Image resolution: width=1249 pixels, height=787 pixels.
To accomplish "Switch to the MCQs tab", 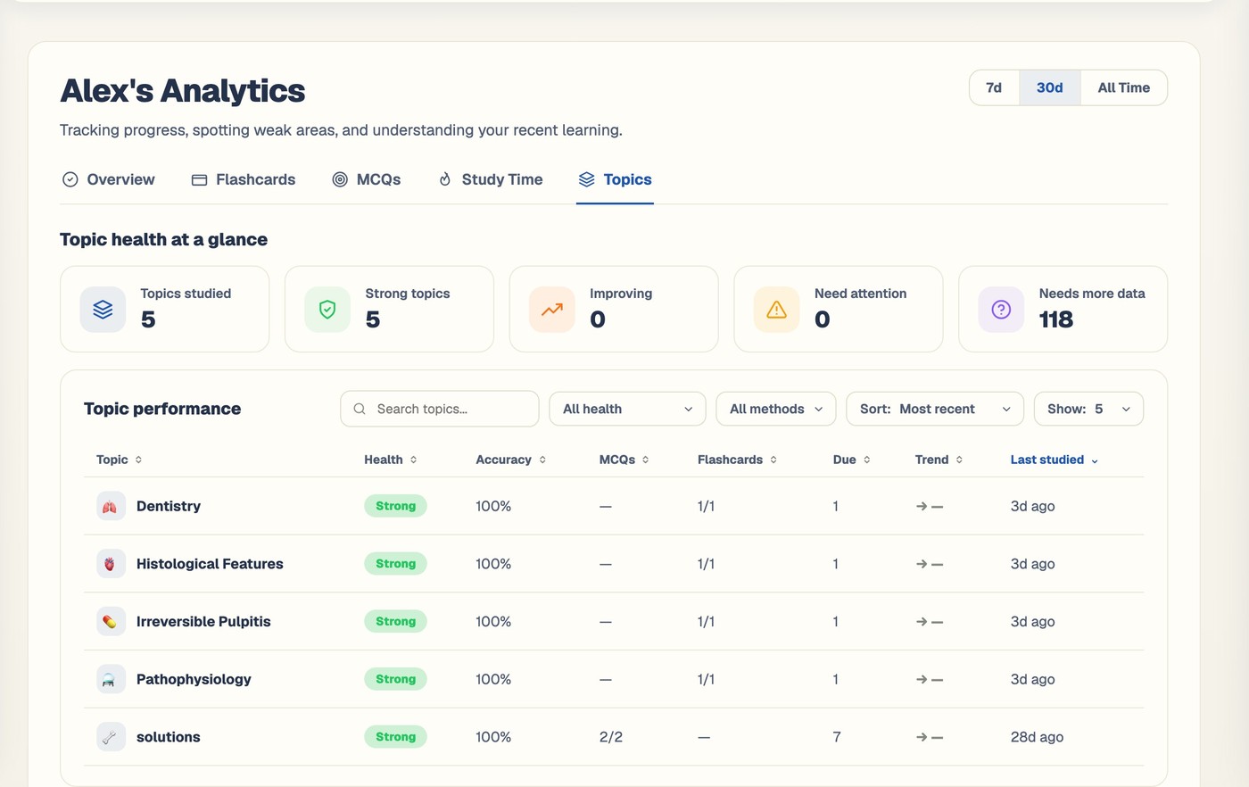I will click(367, 179).
